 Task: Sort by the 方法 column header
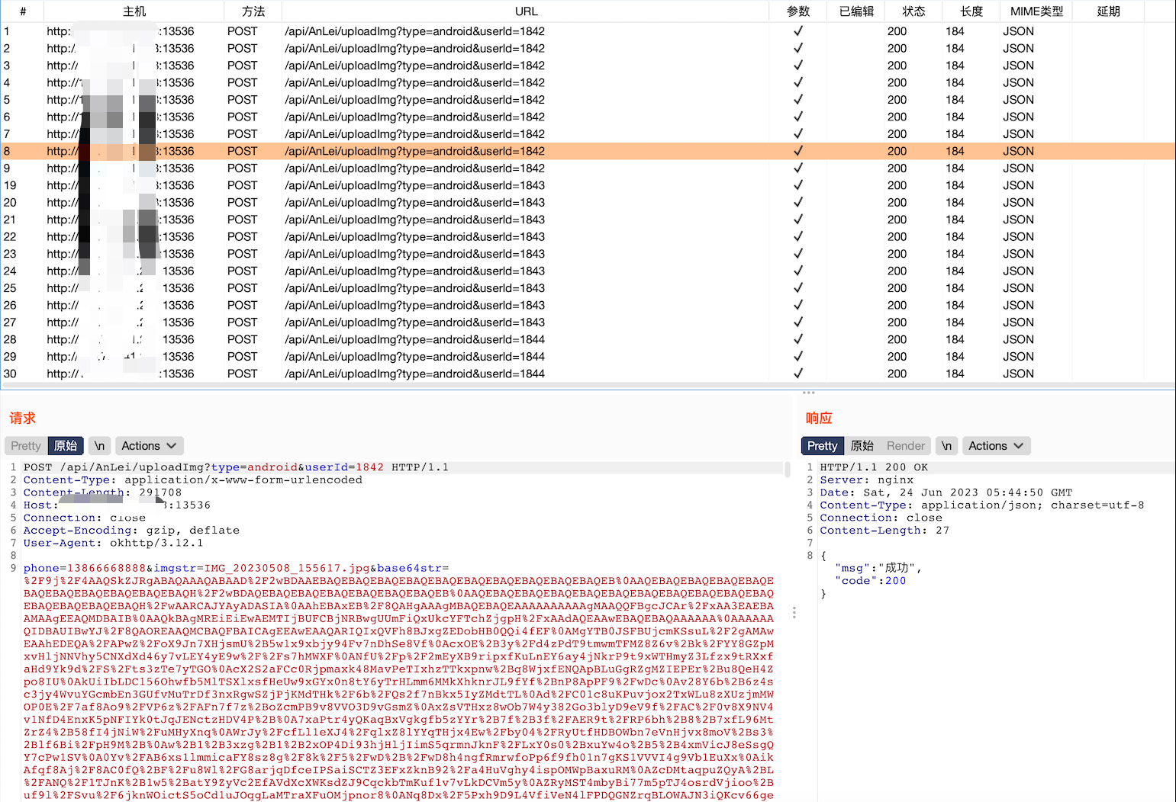(x=253, y=11)
